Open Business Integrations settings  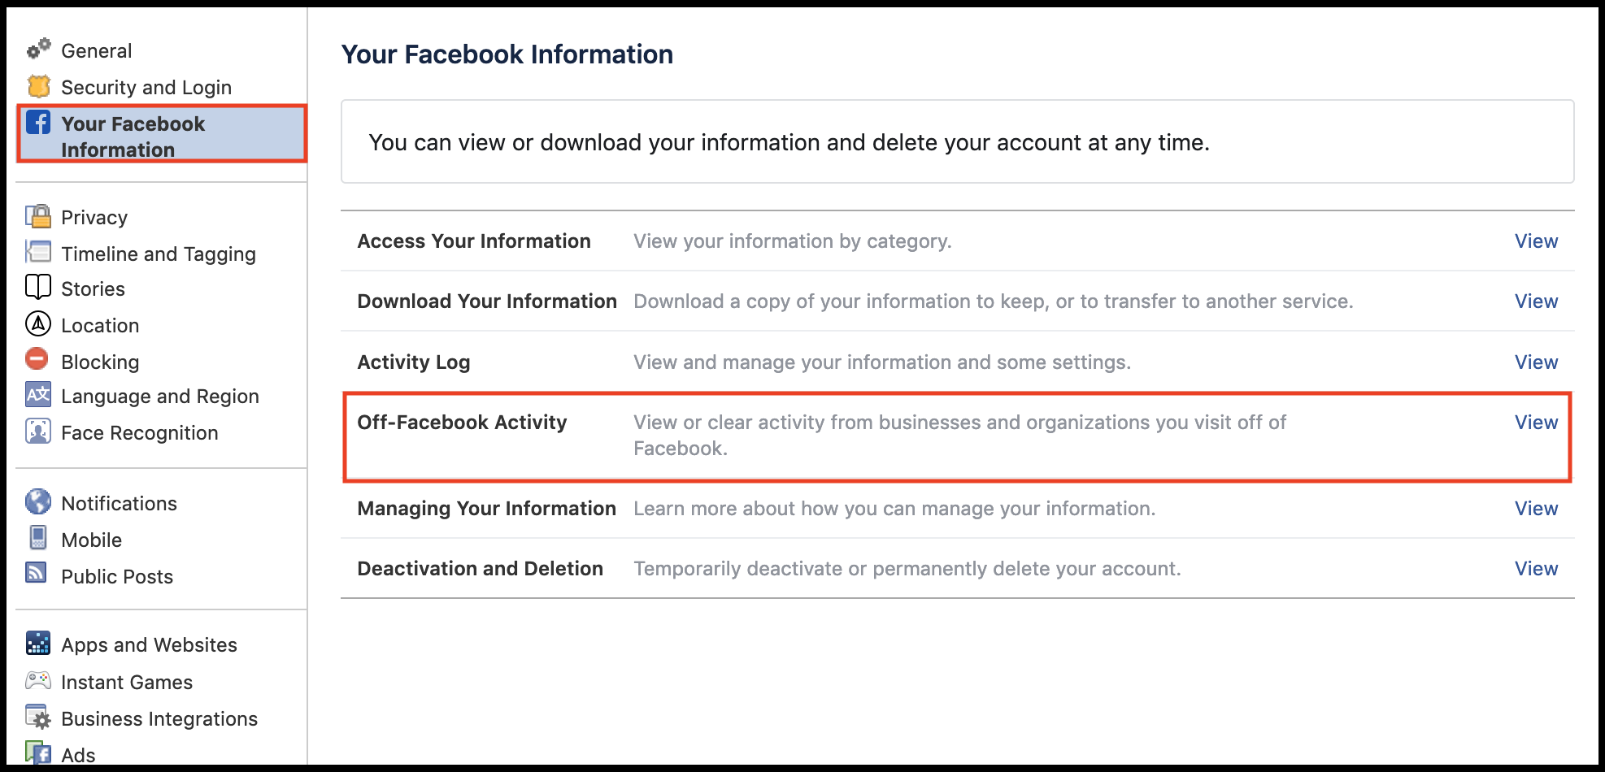(x=159, y=719)
